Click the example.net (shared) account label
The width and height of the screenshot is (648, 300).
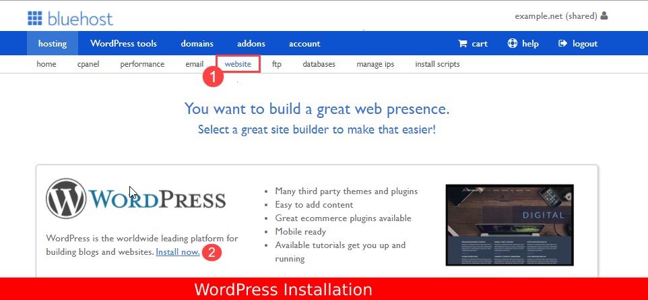tap(556, 16)
